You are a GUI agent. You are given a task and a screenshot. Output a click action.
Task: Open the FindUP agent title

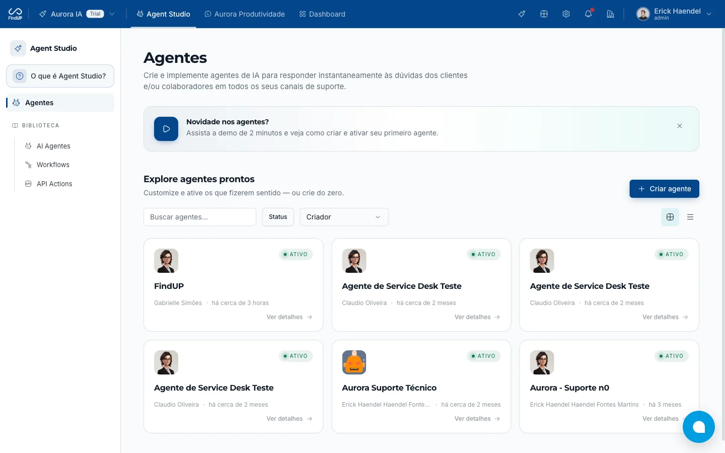click(169, 286)
